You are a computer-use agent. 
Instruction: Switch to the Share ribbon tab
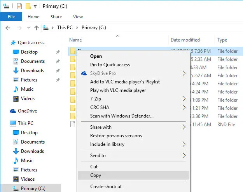pyautogui.click(x=56, y=17)
